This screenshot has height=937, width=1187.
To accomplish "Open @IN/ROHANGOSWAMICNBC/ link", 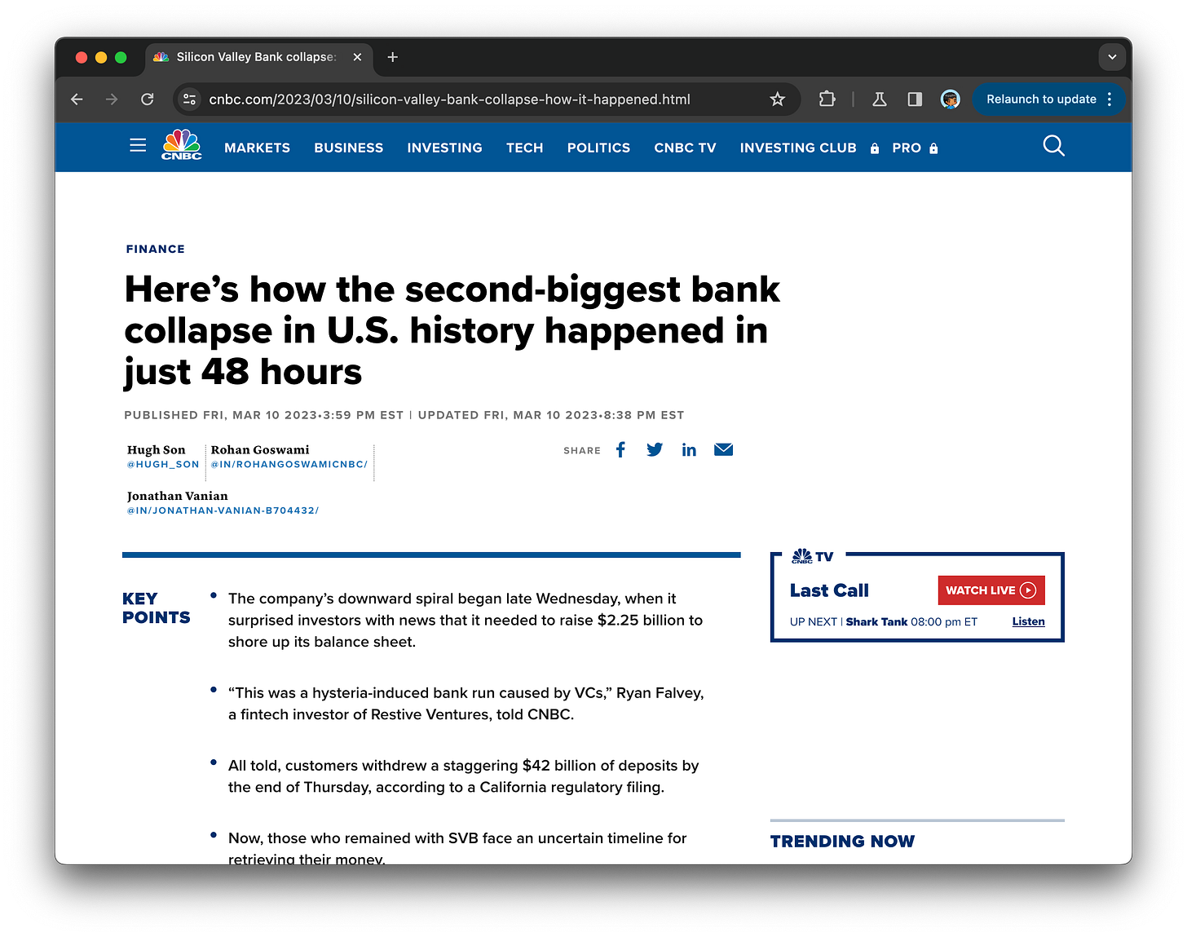I will (289, 465).
